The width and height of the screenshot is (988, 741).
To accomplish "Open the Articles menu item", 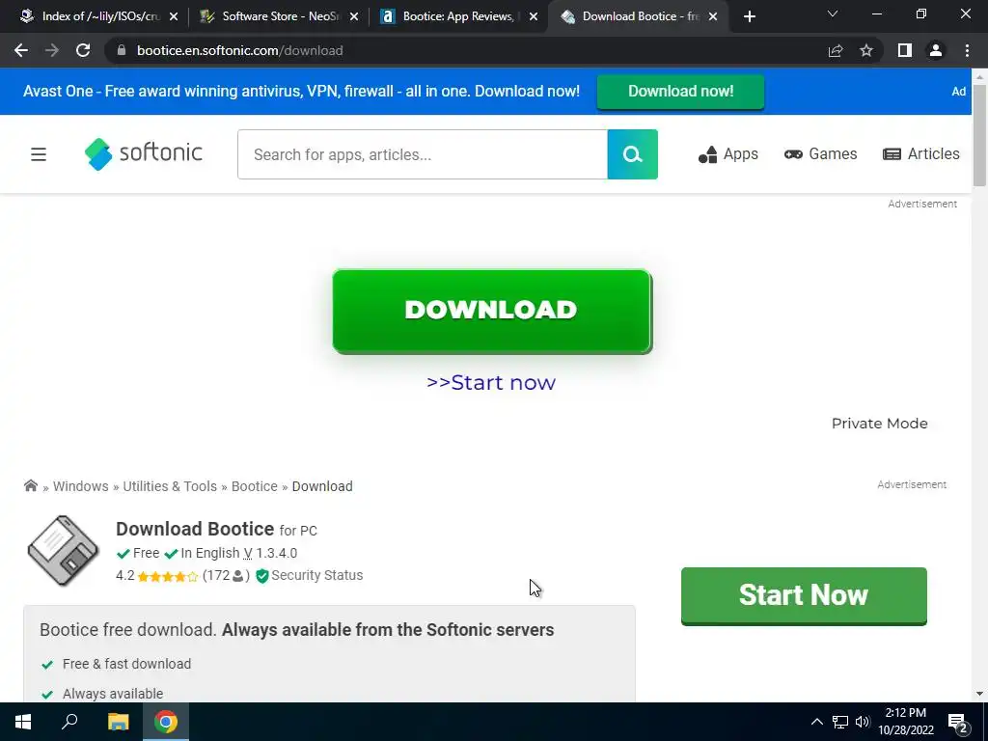I will click(x=920, y=153).
